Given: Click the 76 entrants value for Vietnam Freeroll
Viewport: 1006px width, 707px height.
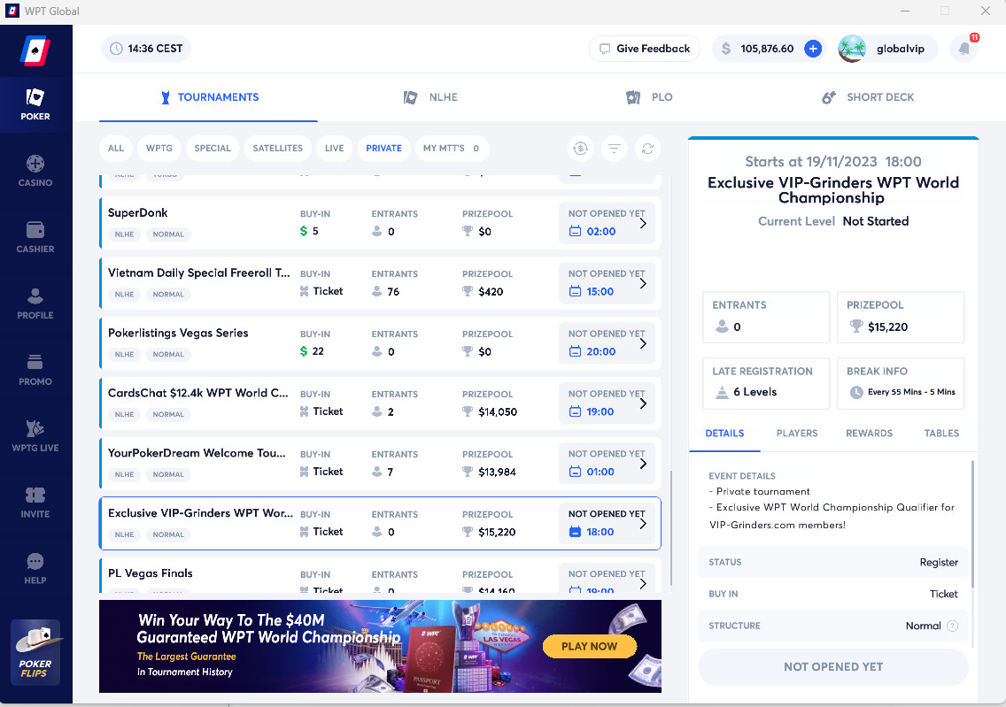Looking at the screenshot, I should [x=393, y=292].
